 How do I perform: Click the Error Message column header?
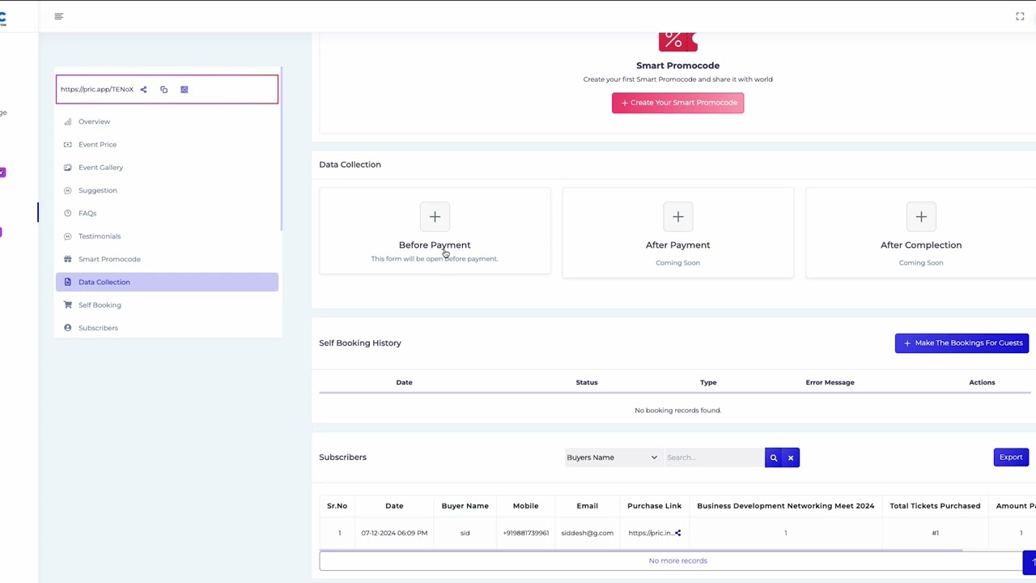pyautogui.click(x=830, y=382)
